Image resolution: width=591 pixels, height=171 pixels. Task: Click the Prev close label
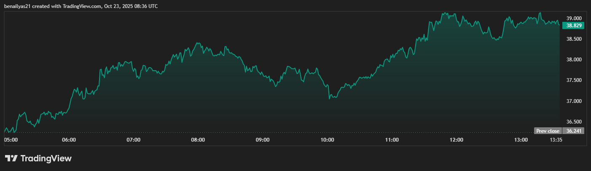[548, 131]
